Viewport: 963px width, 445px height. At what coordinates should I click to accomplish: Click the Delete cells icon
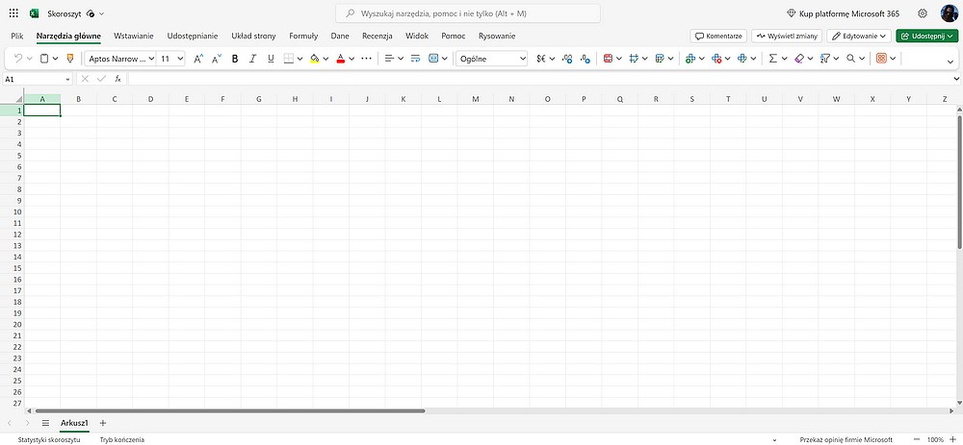716,59
